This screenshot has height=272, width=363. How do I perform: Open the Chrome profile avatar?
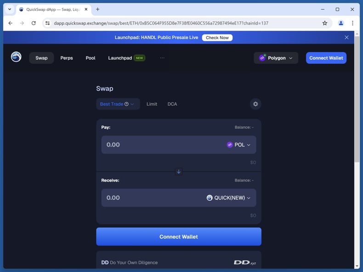point(341,23)
